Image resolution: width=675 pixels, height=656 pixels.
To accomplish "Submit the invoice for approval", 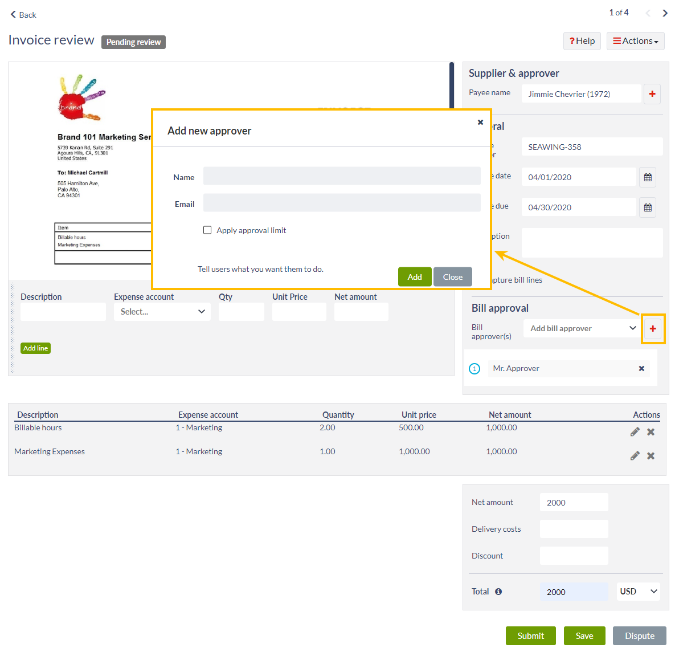I will [x=530, y=635].
